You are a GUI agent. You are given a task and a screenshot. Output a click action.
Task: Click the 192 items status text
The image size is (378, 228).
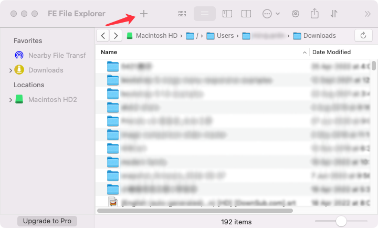[236, 222]
